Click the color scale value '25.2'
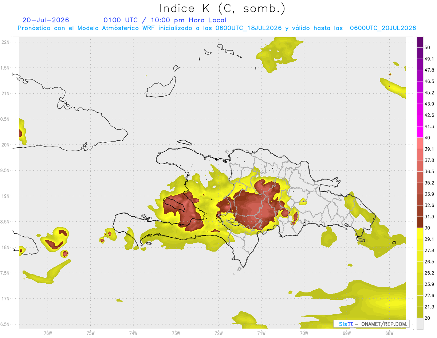The height and width of the screenshot is (338, 437). tap(429, 273)
